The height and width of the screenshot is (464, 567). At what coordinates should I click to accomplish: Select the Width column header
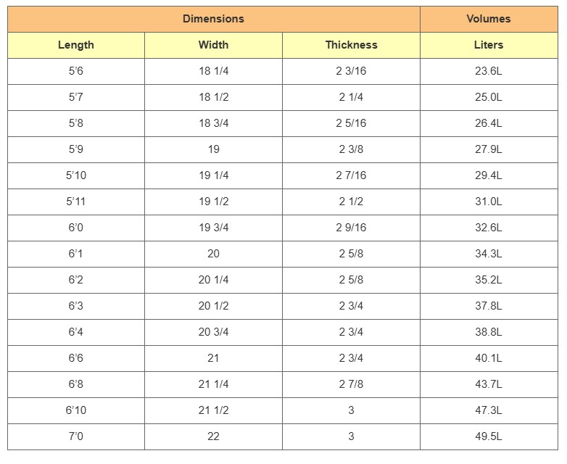pyautogui.click(x=213, y=45)
